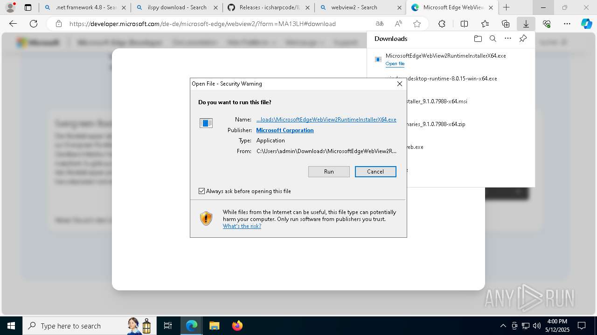Switch to Releases icsharpcode GitHub tab
This screenshot has width=597, height=335.
coord(268,7)
